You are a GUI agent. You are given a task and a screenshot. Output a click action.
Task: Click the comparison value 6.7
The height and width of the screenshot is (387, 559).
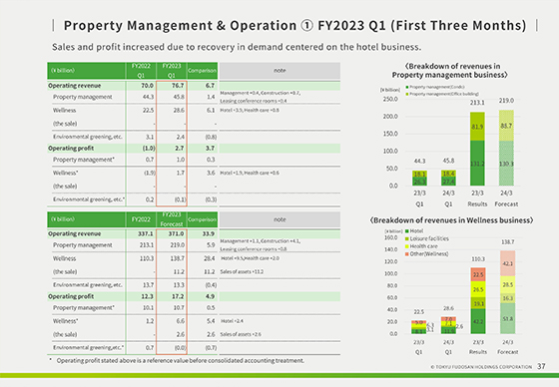[x=210, y=86]
